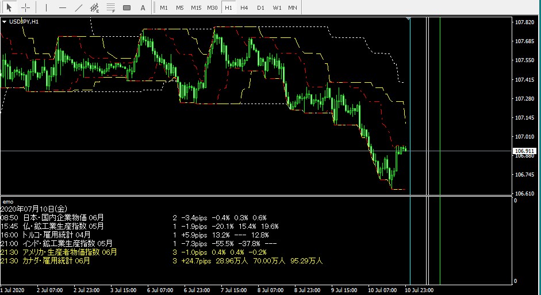
Task: Click the 107.010 price scale value
Action: click(524, 137)
